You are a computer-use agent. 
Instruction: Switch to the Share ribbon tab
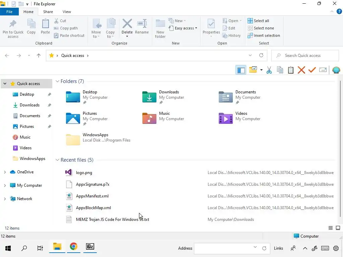click(48, 12)
